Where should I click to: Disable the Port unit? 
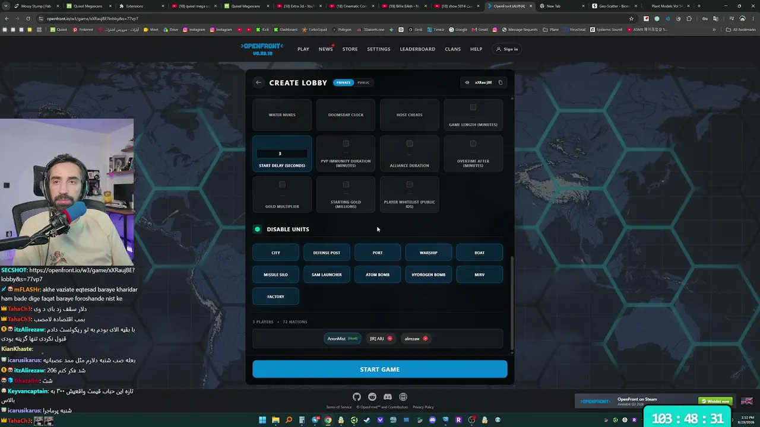point(378,253)
